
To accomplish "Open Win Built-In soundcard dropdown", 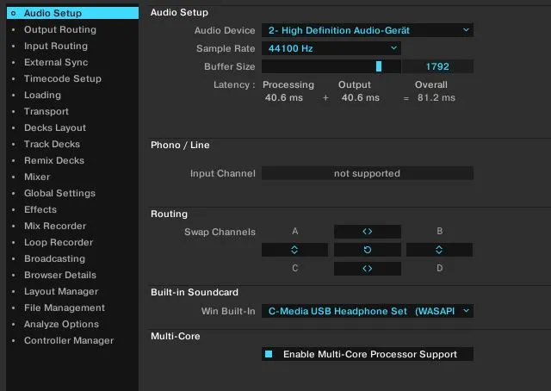I will 368,311.
